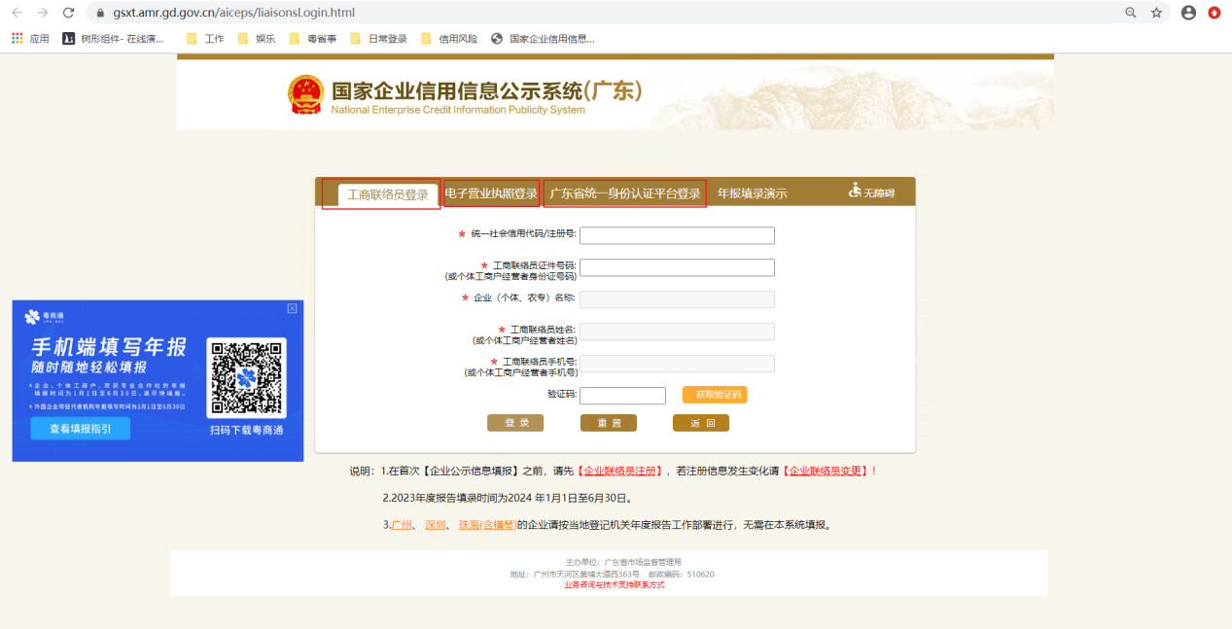Image resolution: width=1232 pixels, height=629 pixels.
Task: Click the 验证码 input field
Action: [x=623, y=395]
